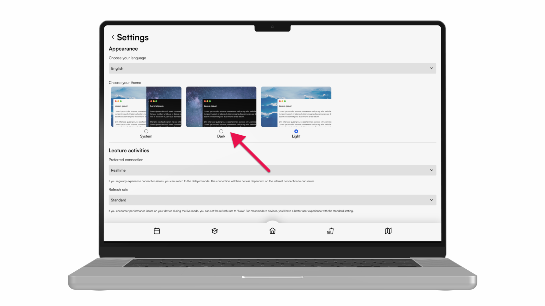This screenshot has height=306, width=545.
Task: Select the System theme radio button
Action: (x=146, y=131)
